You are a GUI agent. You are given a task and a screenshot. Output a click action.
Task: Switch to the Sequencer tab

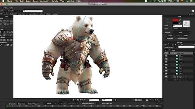click(x=22, y=104)
